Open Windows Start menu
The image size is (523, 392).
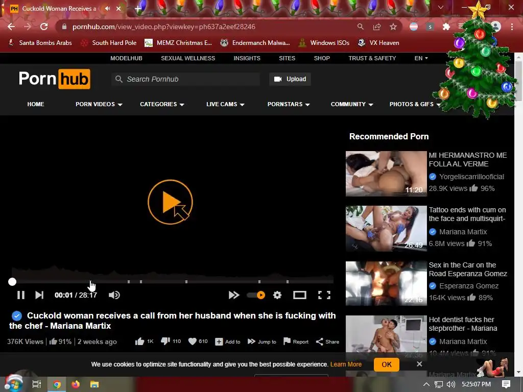[x=13, y=384]
